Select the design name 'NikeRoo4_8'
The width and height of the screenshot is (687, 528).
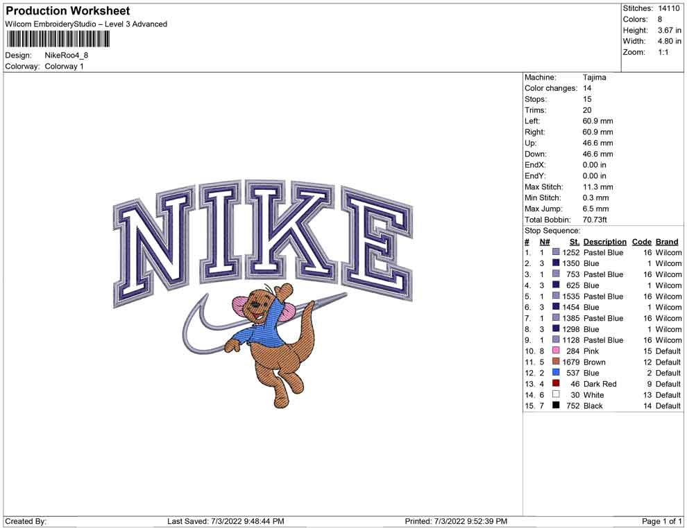(66, 55)
